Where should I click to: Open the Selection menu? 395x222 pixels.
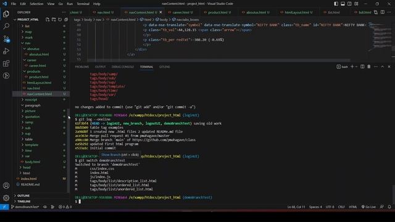click(36, 4)
